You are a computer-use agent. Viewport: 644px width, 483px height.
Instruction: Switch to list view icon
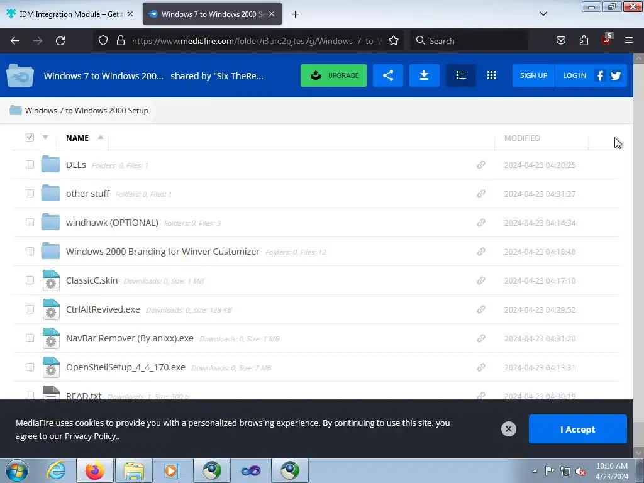click(461, 75)
